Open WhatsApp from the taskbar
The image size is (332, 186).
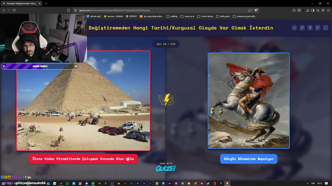[x=67, y=183]
